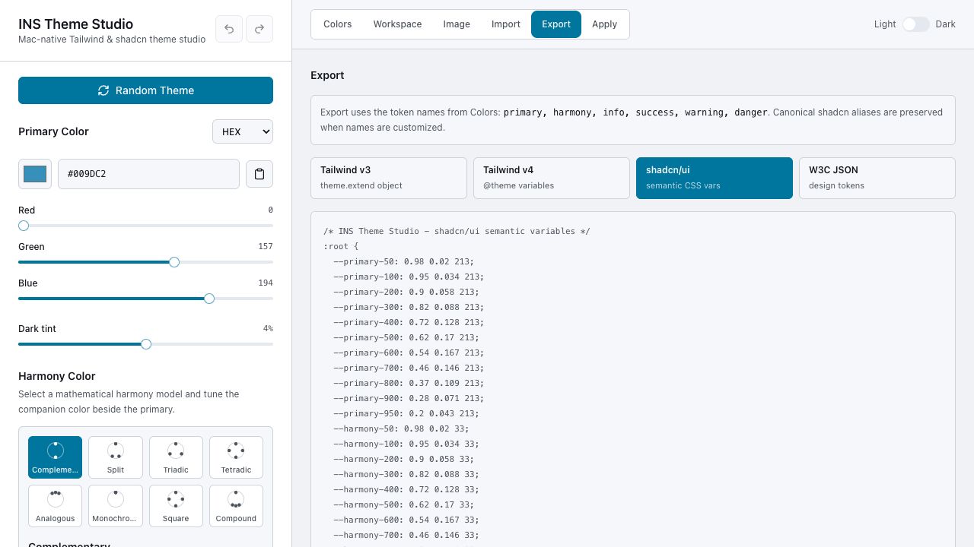Viewport: 974px width, 547px height.
Task: Choose Tailwind v3 export format
Action: (389, 178)
